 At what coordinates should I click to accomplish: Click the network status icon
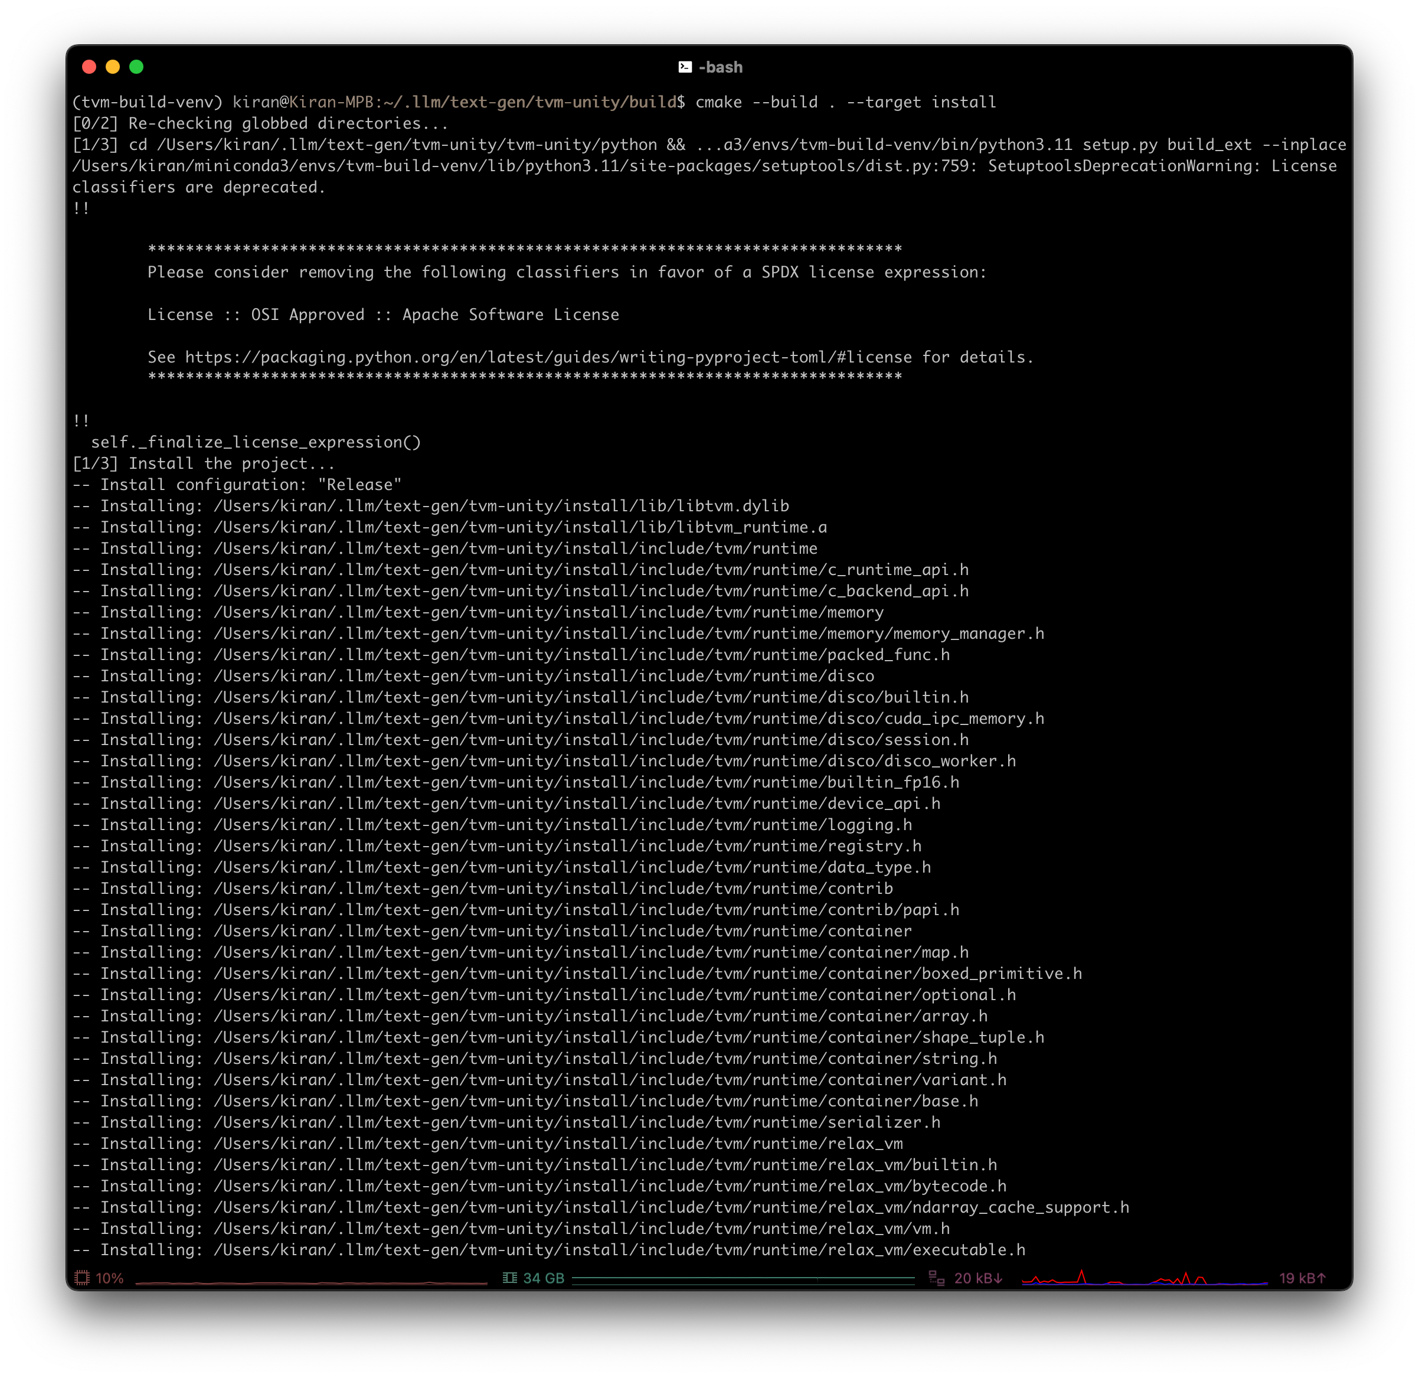tap(936, 1278)
